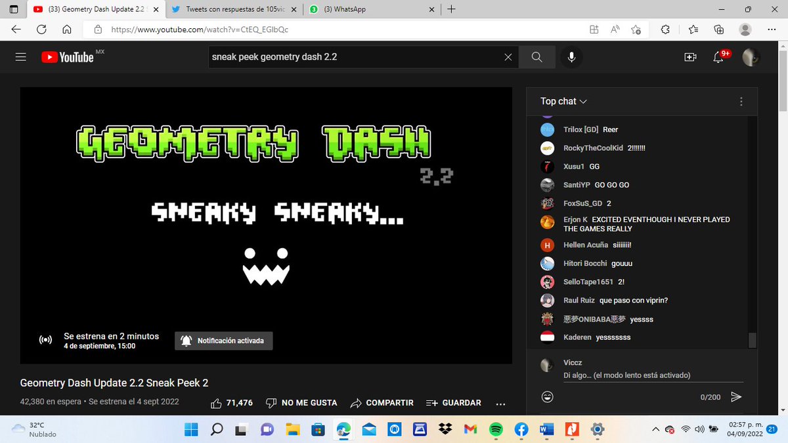Click Hitori Bocchi's chat name
This screenshot has height=443, width=788.
coord(585,263)
